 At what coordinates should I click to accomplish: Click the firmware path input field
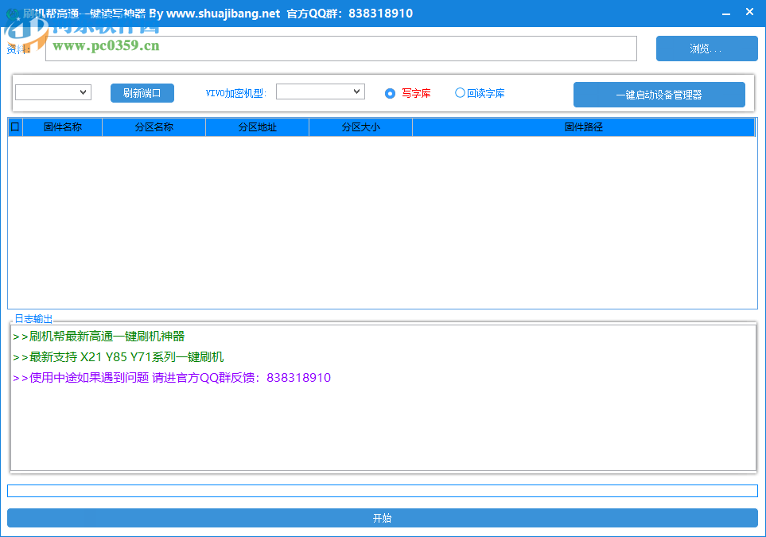pos(340,49)
